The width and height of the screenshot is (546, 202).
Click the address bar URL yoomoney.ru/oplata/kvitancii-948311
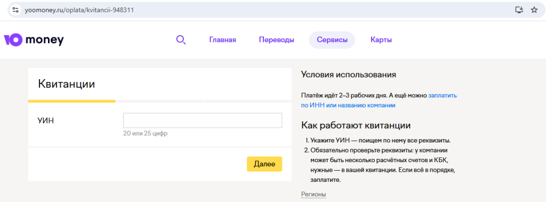pyautogui.click(x=79, y=10)
